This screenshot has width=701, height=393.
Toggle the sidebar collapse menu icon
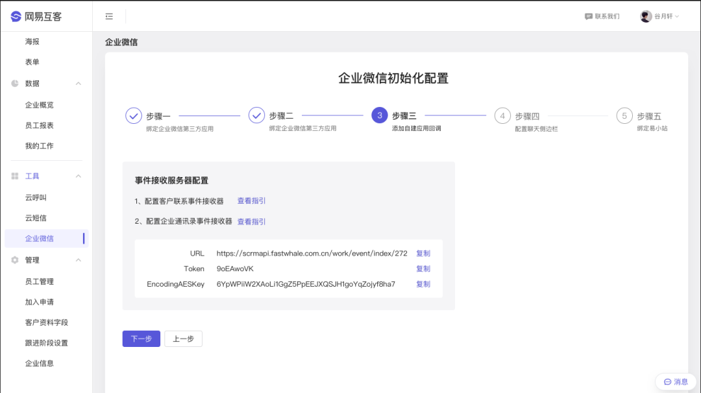tap(109, 16)
